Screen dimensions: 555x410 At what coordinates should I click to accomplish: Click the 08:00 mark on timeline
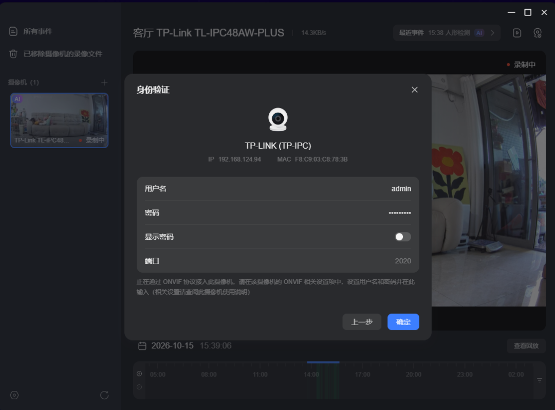coord(209,375)
